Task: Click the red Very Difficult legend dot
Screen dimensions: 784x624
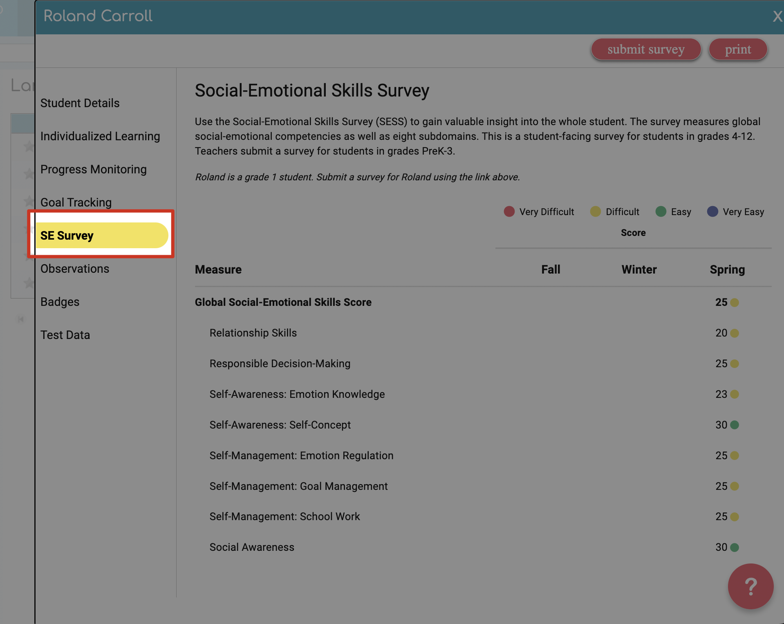Action: click(x=508, y=211)
